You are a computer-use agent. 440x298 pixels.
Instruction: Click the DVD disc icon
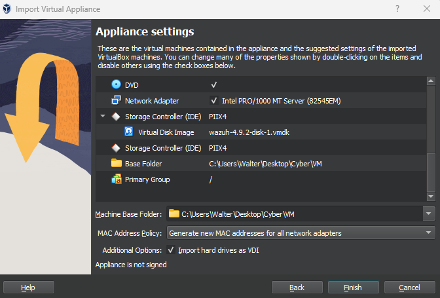pyautogui.click(x=117, y=84)
